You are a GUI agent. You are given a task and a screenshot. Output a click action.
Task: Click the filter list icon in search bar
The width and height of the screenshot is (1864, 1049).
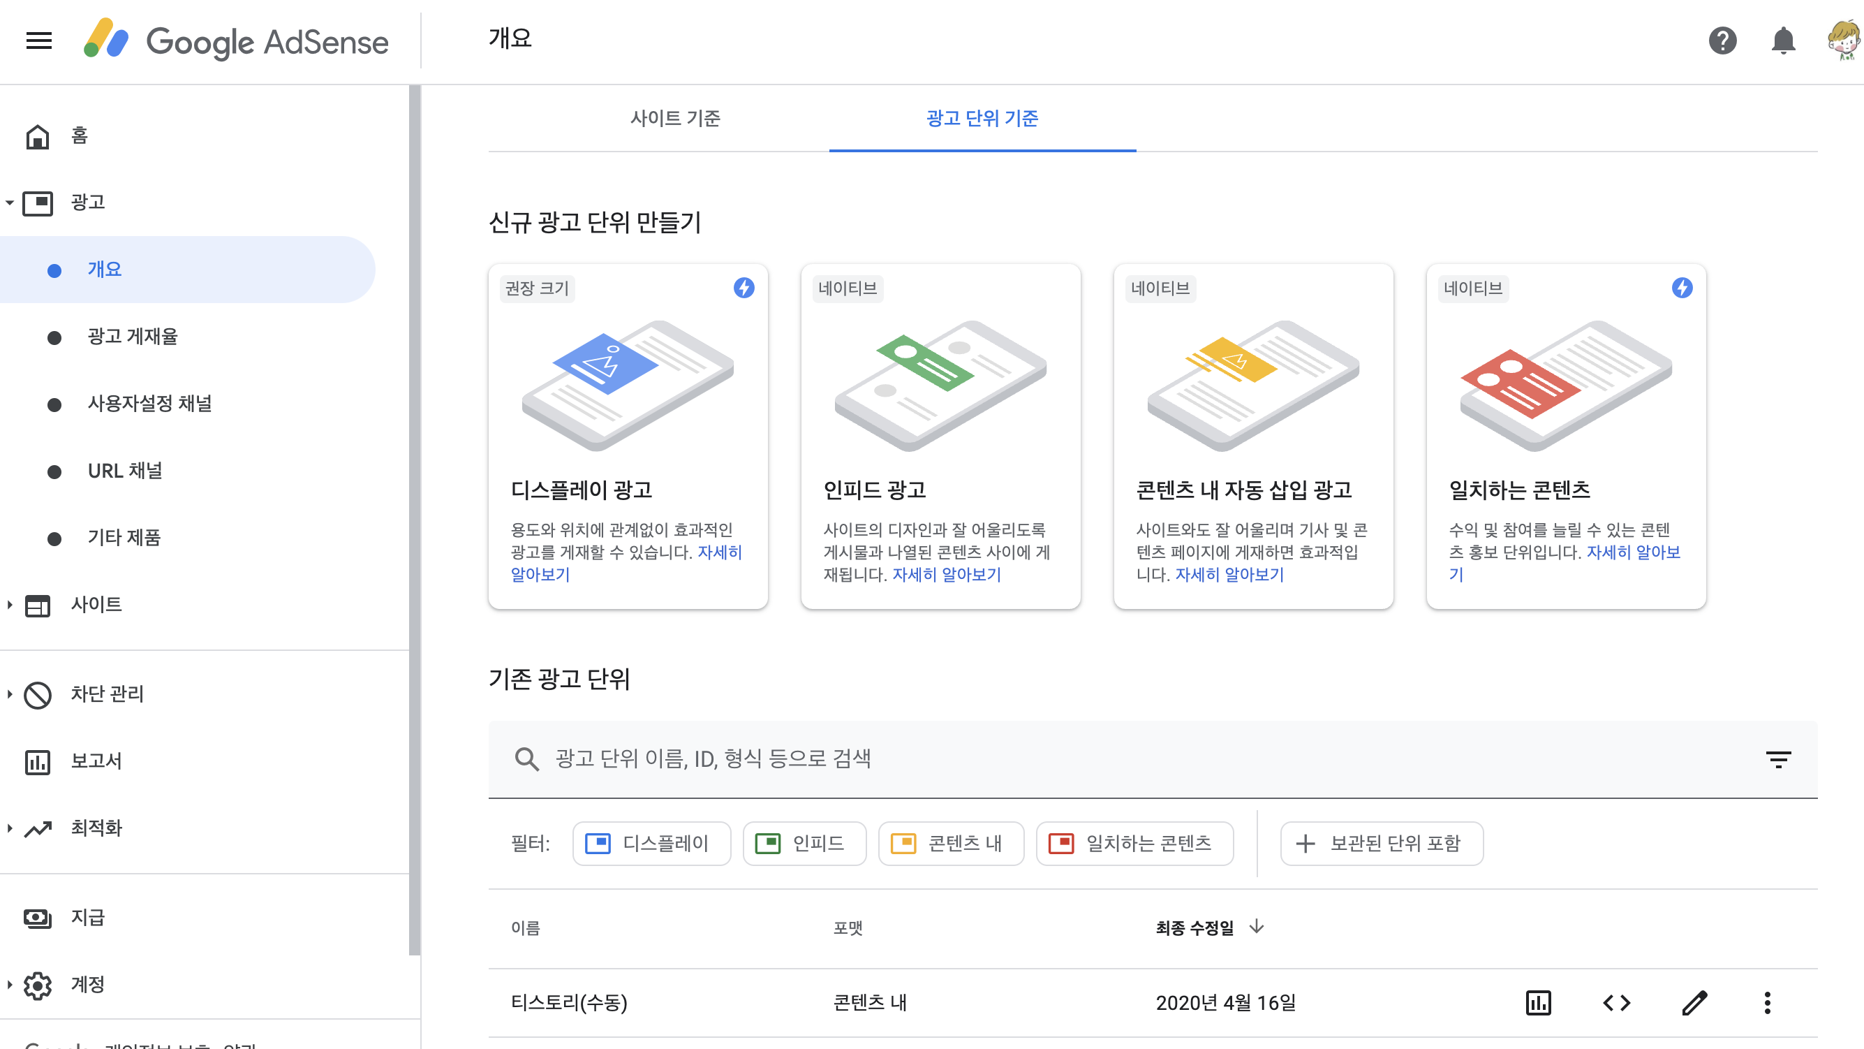1778,758
